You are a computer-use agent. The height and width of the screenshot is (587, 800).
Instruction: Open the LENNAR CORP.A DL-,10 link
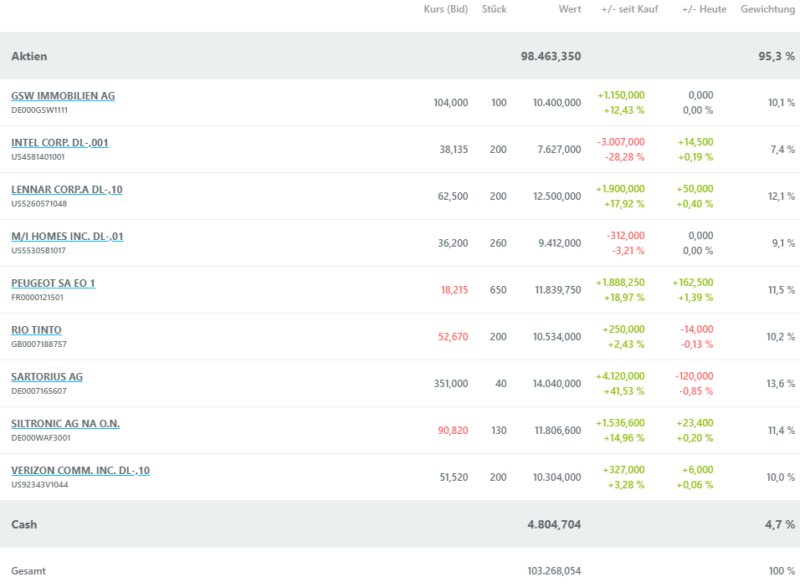click(67, 190)
